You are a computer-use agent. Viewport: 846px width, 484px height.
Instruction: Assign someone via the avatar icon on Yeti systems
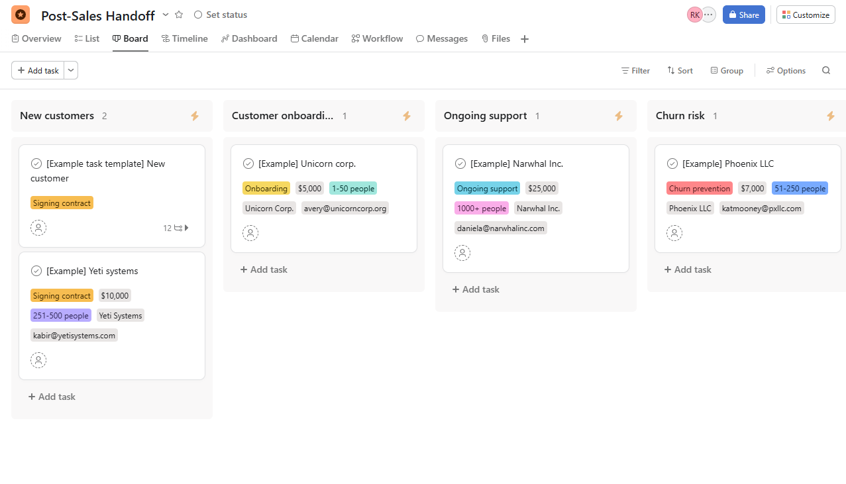tap(38, 360)
